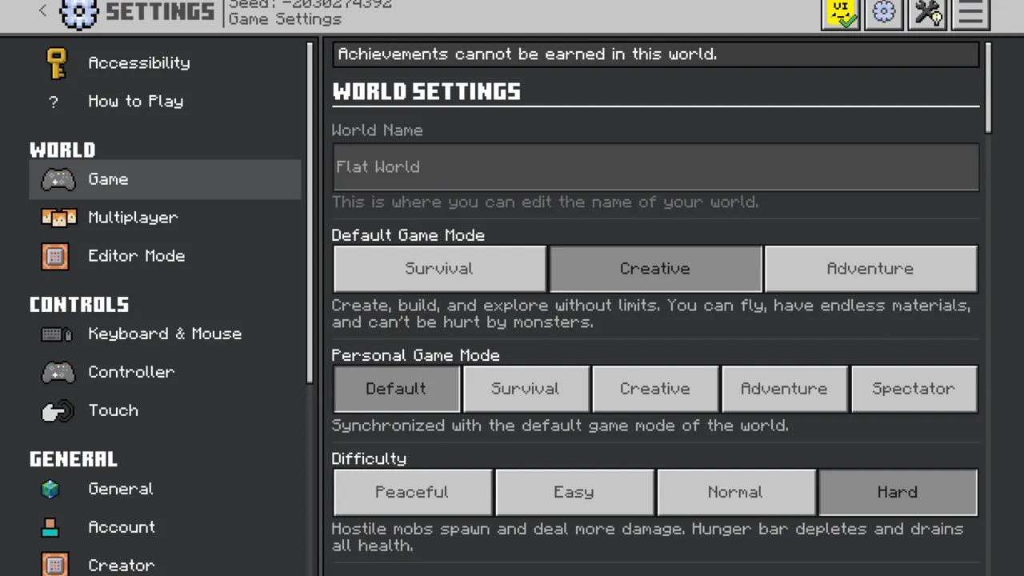Image resolution: width=1024 pixels, height=576 pixels.
Task: Set Default Game Mode to Survival
Action: pyautogui.click(x=439, y=269)
